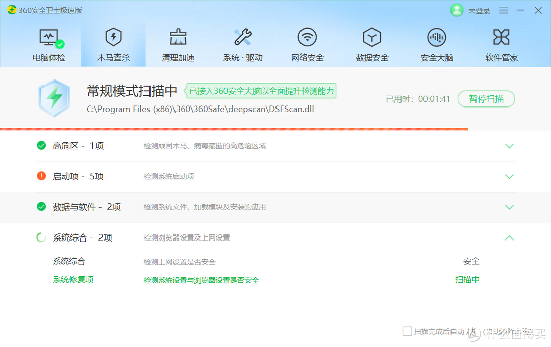Screen dimensions: 551x347
Task: Expand the 数据与软件 row chevron
Action: pos(509,207)
